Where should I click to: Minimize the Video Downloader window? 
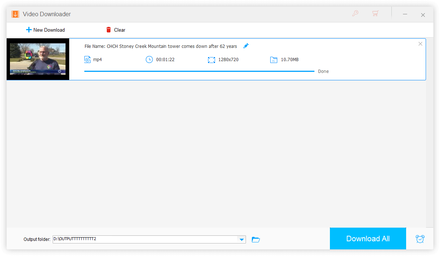click(405, 14)
